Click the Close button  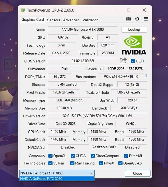pos(138,173)
